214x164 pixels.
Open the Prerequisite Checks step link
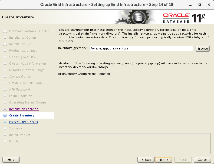pos(24,122)
